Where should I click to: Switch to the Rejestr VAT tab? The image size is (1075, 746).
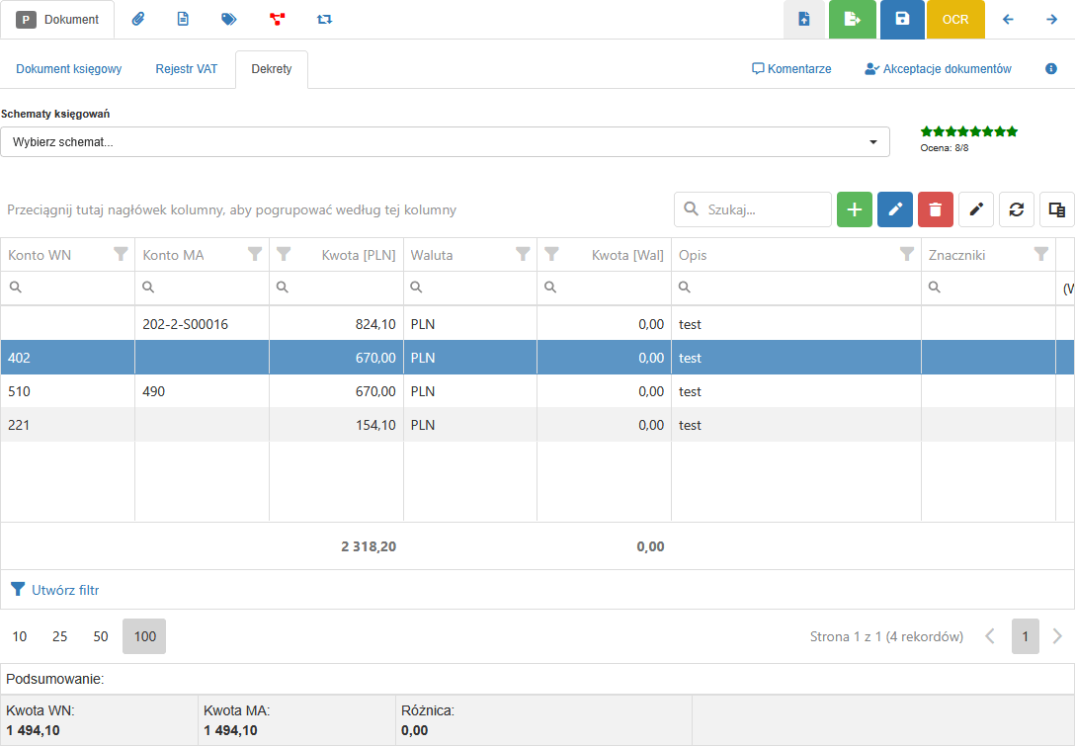pyautogui.click(x=186, y=69)
